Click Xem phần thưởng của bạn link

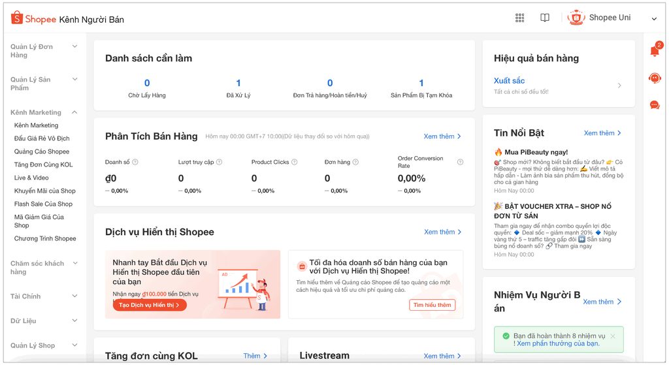click(x=558, y=343)
